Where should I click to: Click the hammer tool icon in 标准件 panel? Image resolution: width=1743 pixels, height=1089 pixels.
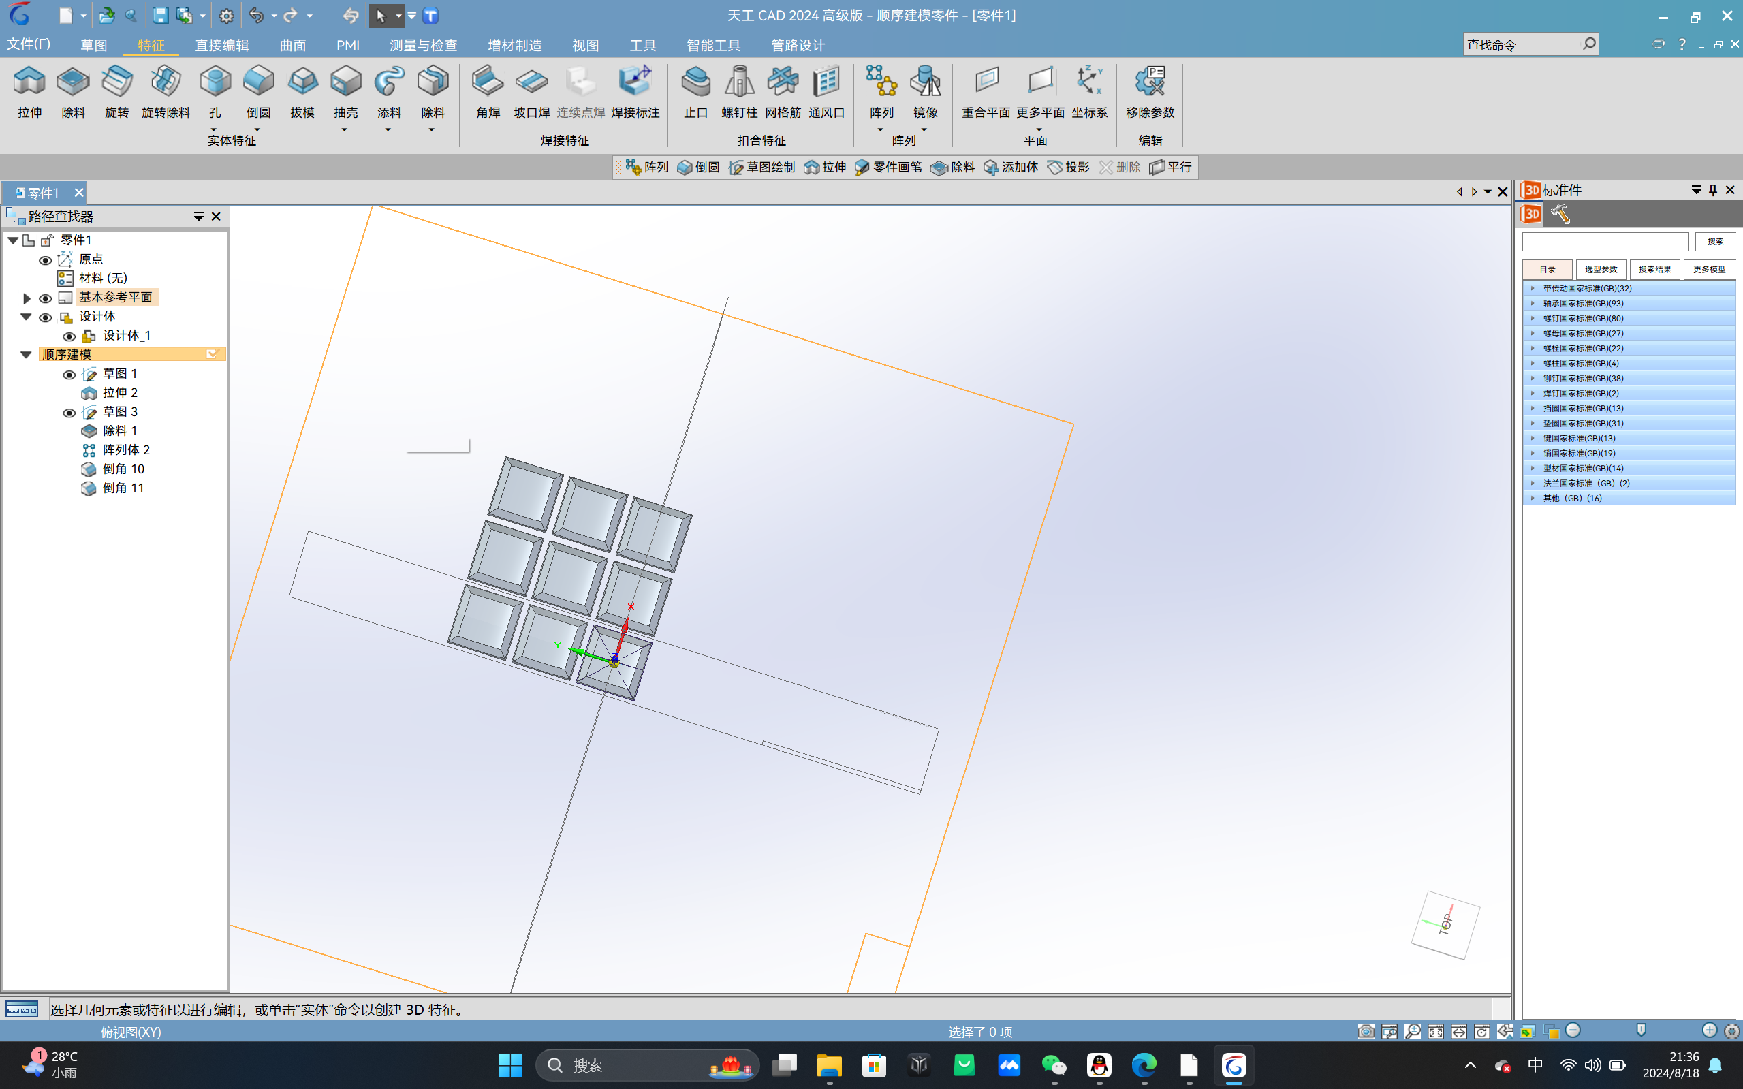(x=1560, y=214)
